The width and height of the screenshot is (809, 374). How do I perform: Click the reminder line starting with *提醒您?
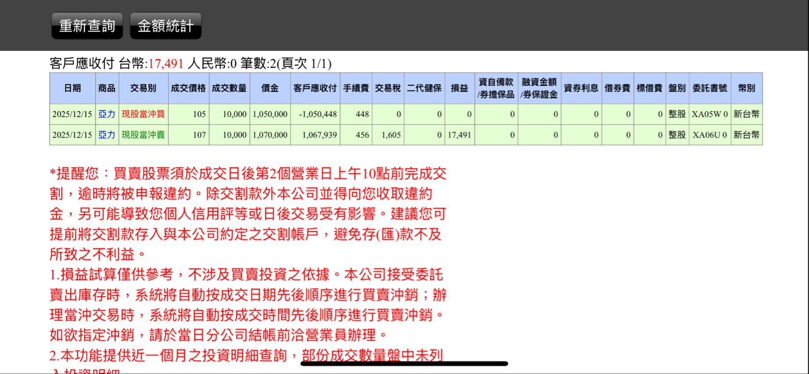click(x=248, y=174)
